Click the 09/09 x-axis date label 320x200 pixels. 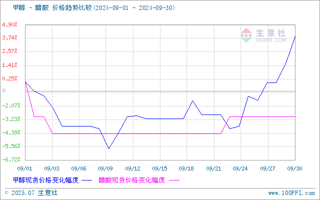(x=105, y=168)
